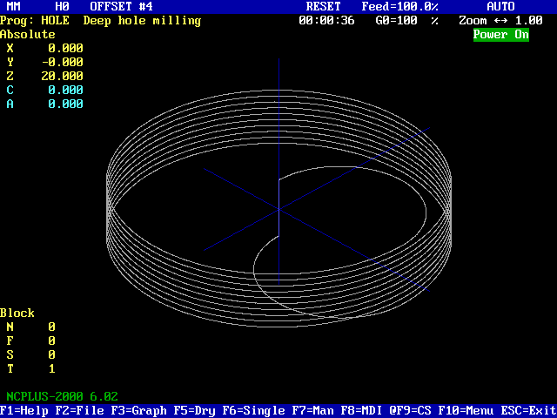
Task: Open F10=Menu option
Action: [x=466, y=411]
